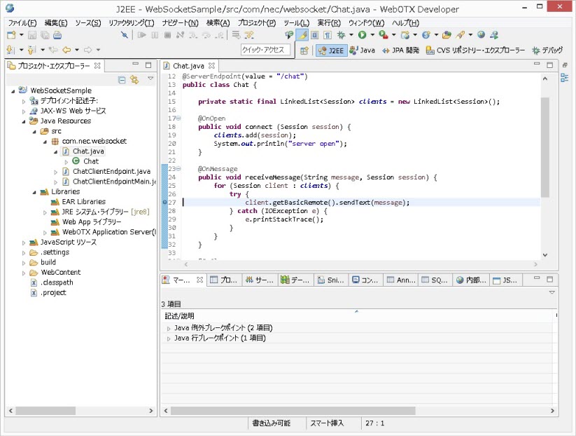The height and width of the screenshot is (436, 576).
Task: Collapse the com.nec.websocket package
Action: [x=45, y=141]
